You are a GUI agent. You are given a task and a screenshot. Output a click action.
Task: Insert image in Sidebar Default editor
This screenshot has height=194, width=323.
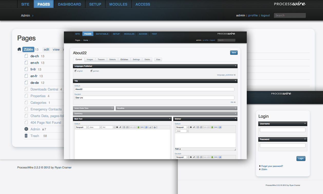click(212, 127)
